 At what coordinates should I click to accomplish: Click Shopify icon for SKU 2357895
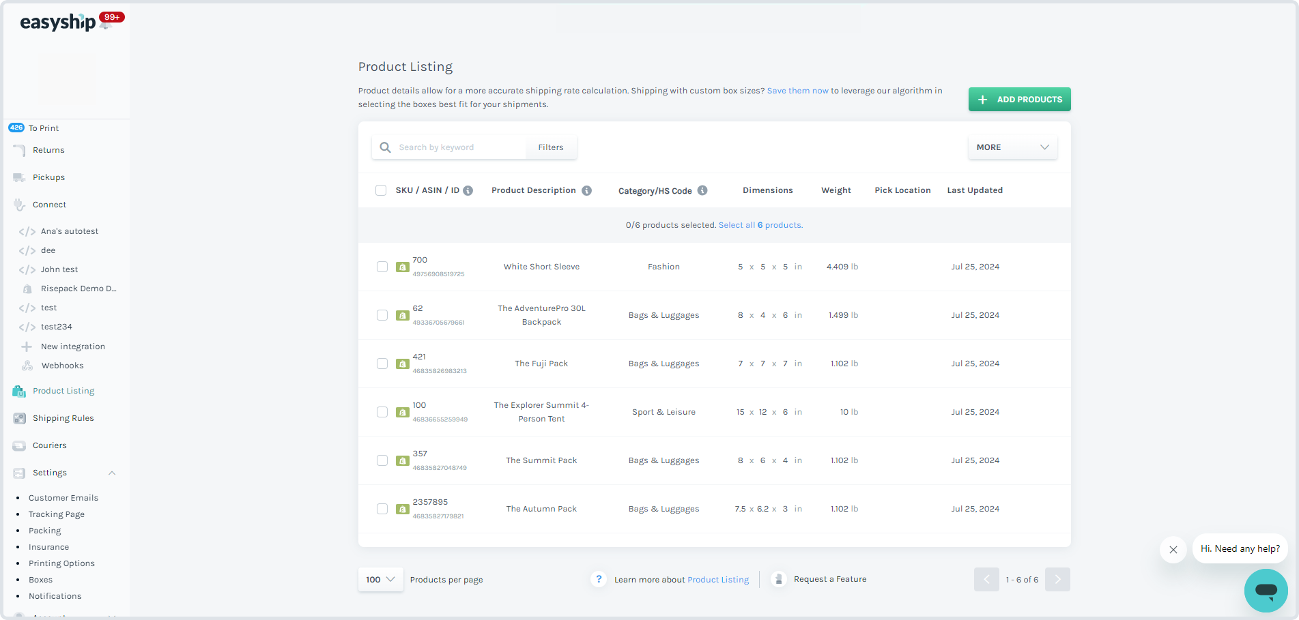tap(403, 510)
